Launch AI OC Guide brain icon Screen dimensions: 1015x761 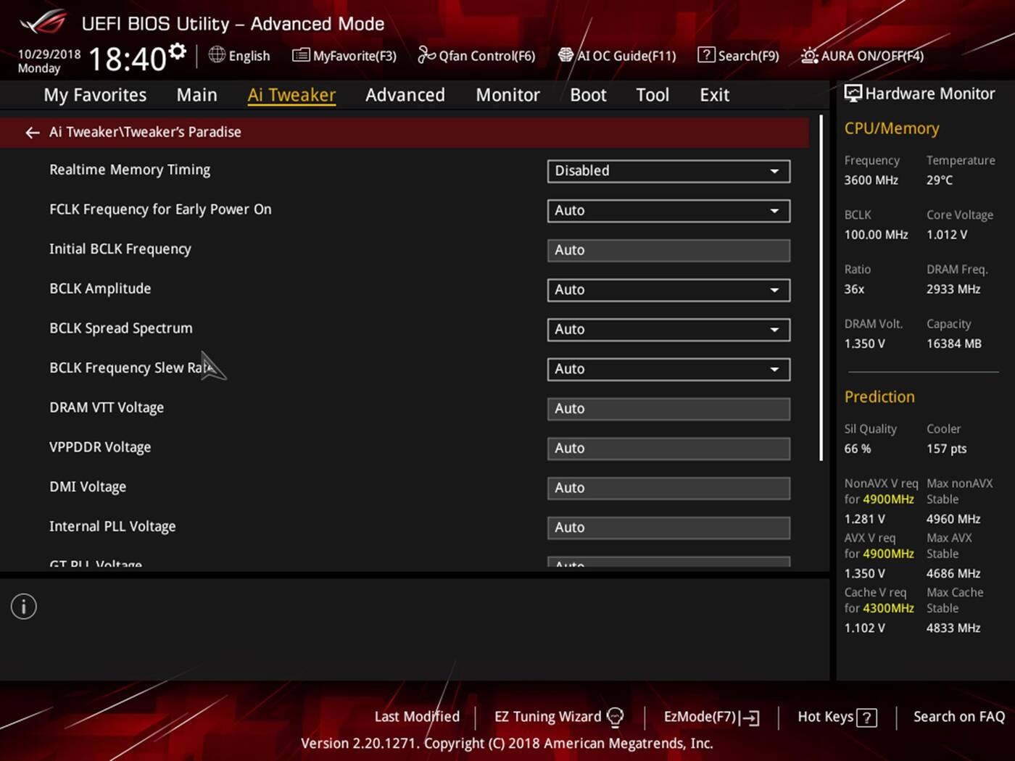pos(565,55)
